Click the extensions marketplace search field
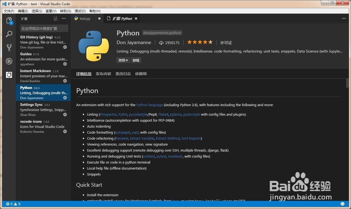The width and height of the screenshot is (351, 209). click(x=44, y=29)
